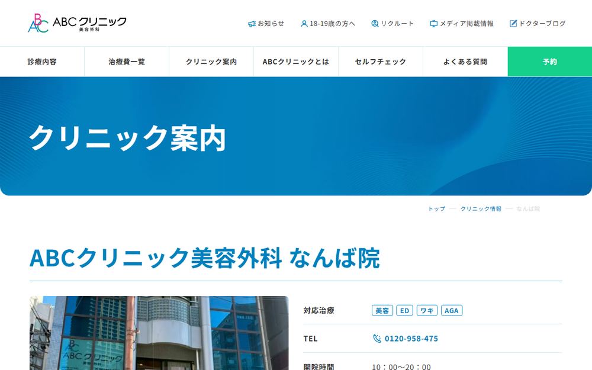This screenshot has width=592, height=370.
Task: Click the ABCクリニック美容外科 なんば院 heading
Action: [205, 258]
